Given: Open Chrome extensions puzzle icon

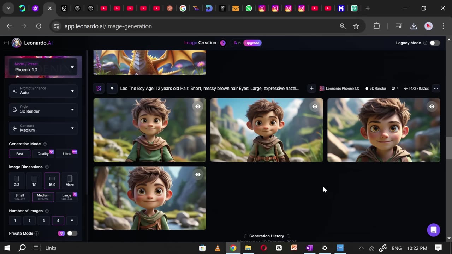Looking at the screenshot, I should coord(377,26).
